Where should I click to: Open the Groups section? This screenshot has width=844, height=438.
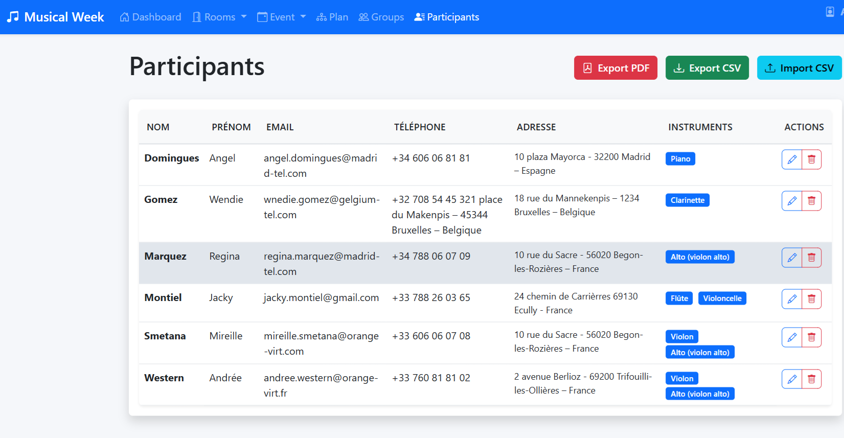tap(381, 17)
